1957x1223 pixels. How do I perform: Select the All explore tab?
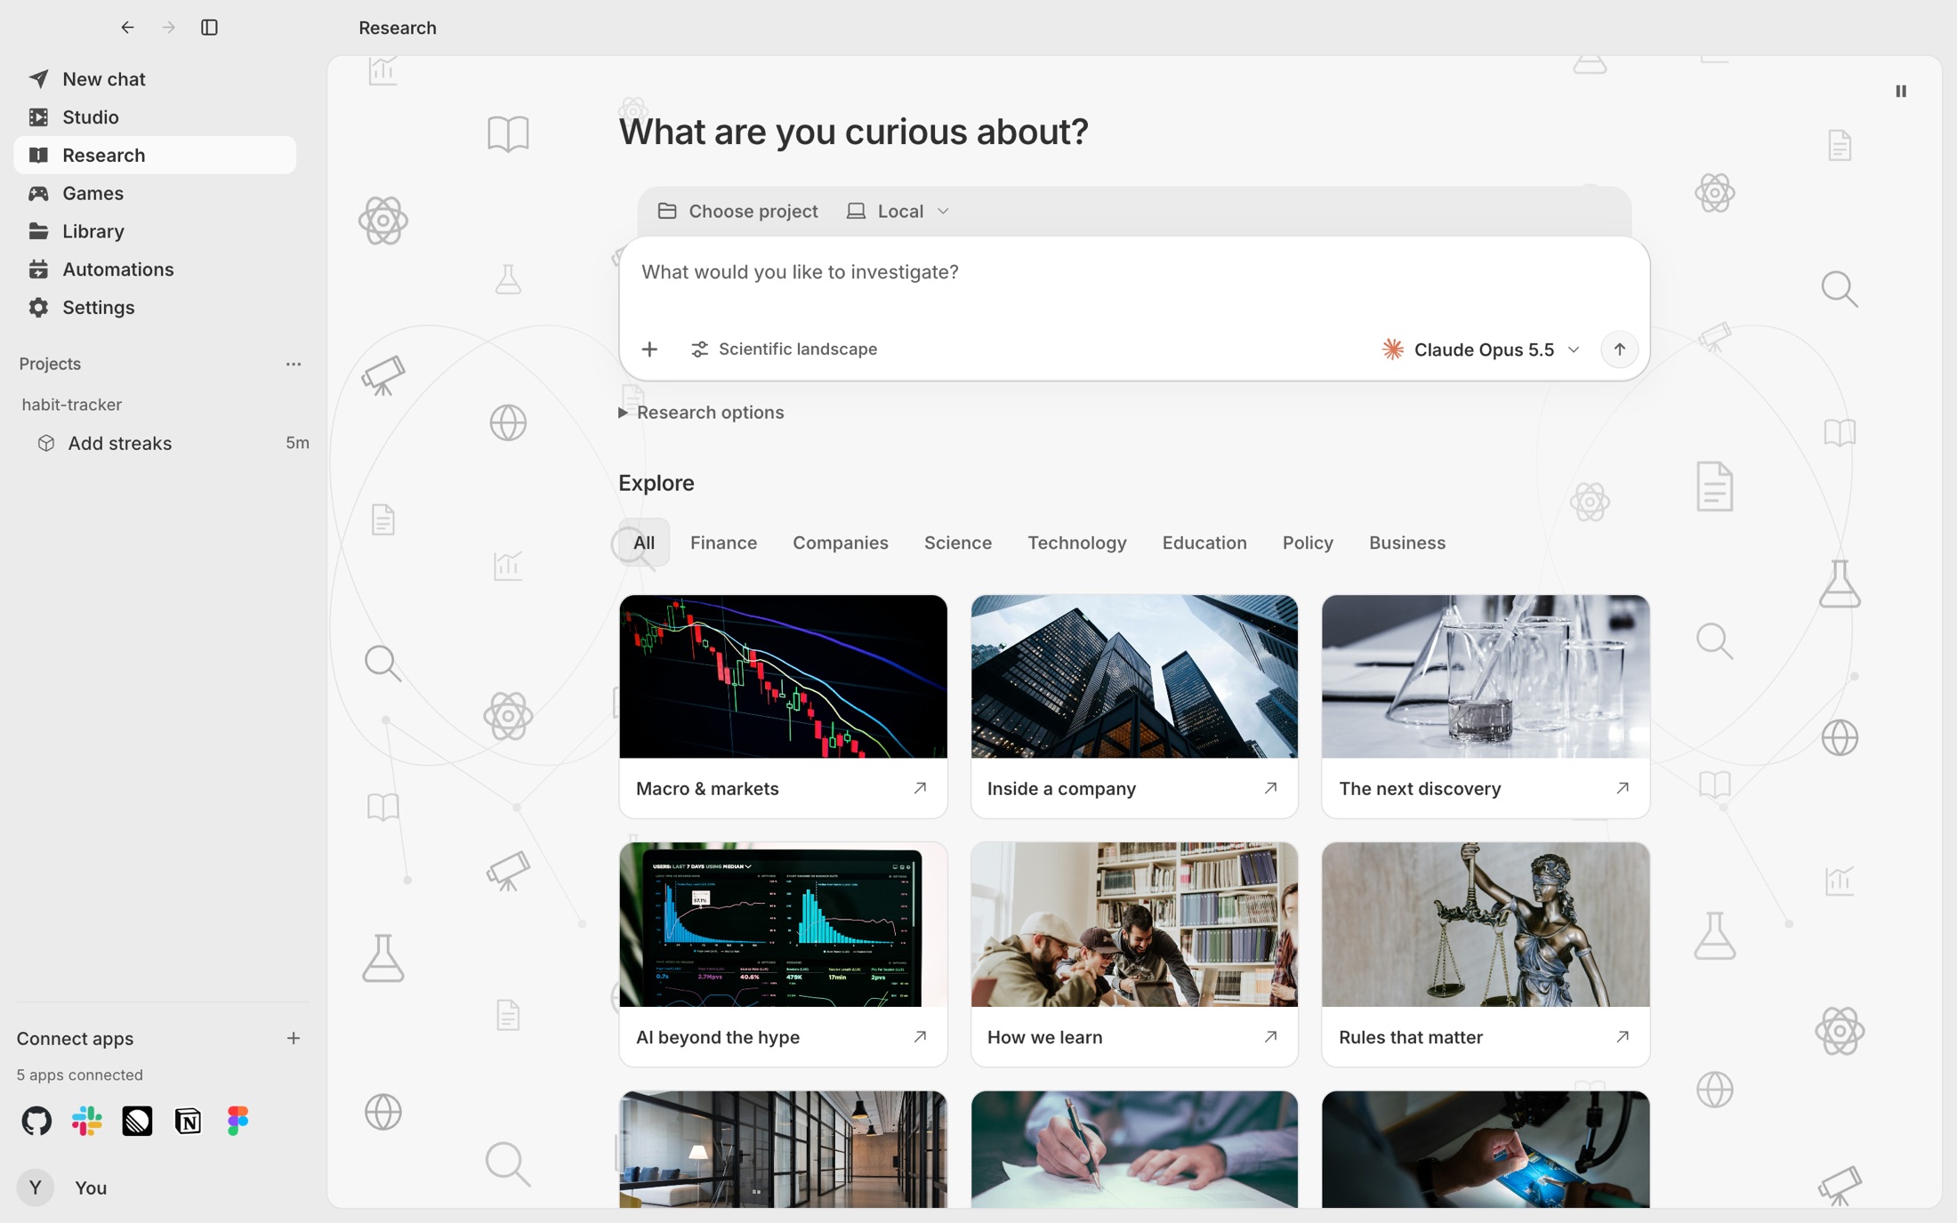pyautogui.click(x=644, y=543)
